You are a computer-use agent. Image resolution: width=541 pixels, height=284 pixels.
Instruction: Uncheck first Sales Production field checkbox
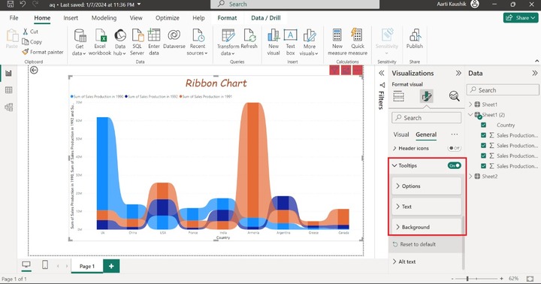tap(483, 135)
